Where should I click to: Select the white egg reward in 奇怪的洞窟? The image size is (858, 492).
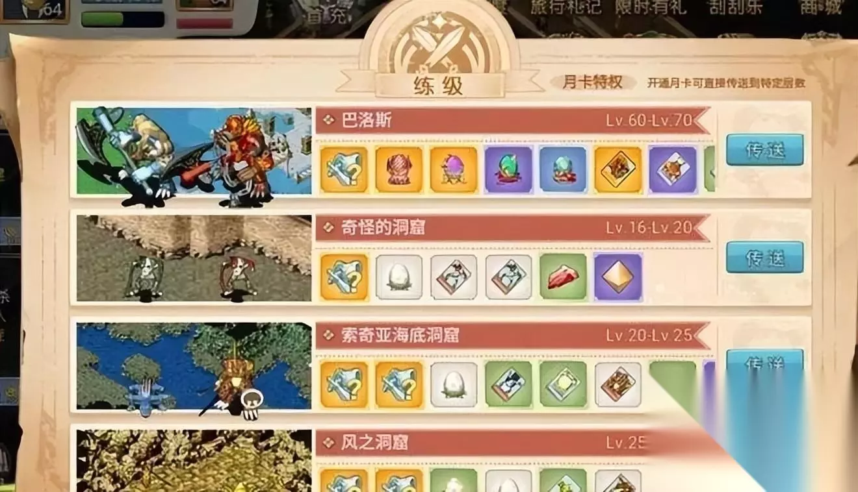pos(399,277)
